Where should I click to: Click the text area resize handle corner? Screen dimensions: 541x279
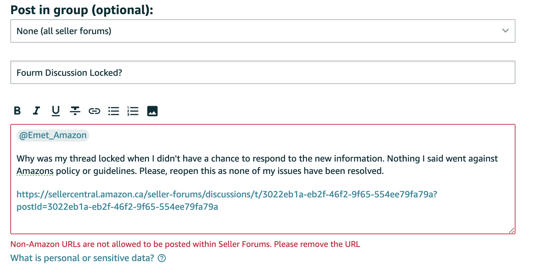pos(512,230)
